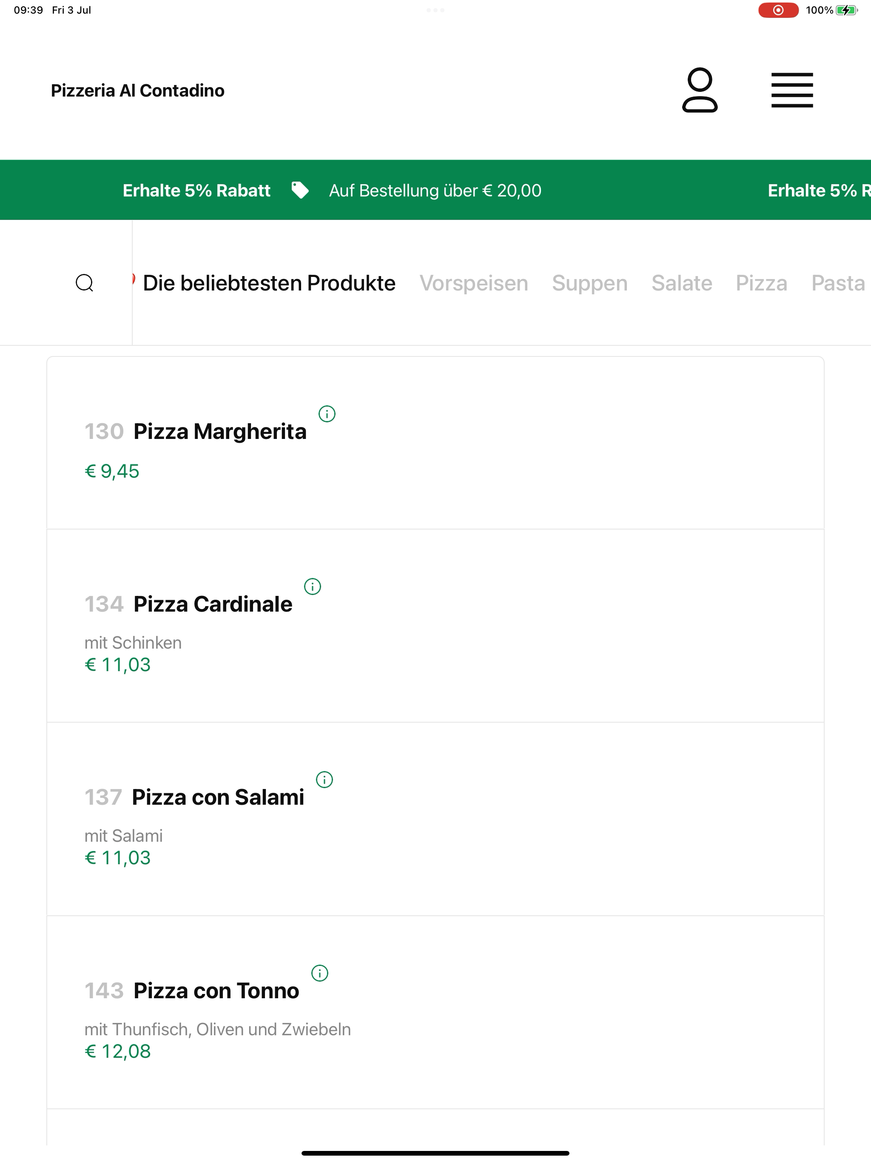
Task: Click item number 134
Action: 104,604
